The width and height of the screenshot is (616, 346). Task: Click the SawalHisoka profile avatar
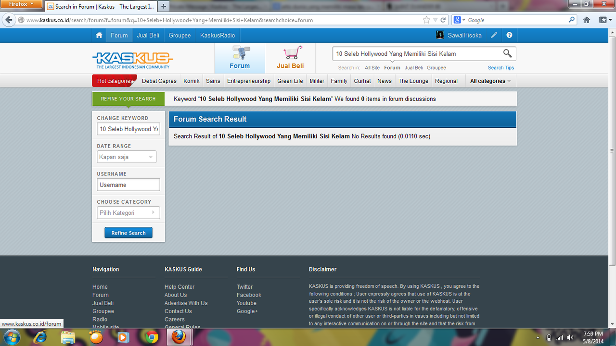[x=440, y=35]
